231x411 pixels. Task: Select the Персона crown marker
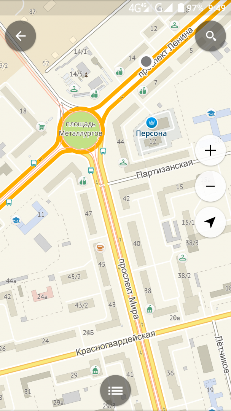[151, 122]
